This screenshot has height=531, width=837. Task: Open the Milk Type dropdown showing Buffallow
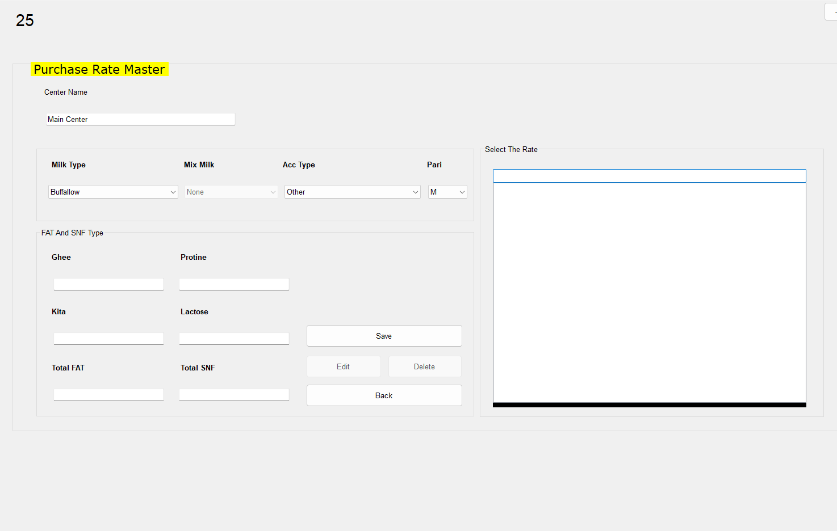[x=113, y=192]
